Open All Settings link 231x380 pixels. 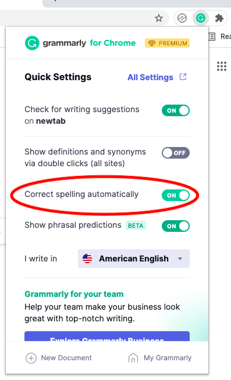150,77
